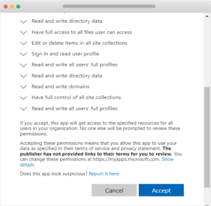Image resolution: width=211 pixels, height=206 pixels.
Task: Click 'Have full control of all site collections' label
Action: [x=76, y=97]
